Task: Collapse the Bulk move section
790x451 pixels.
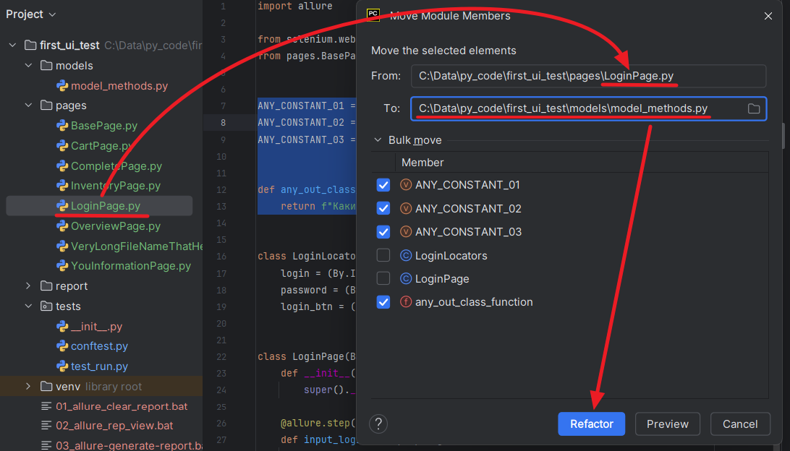Action: coord(378,140)
